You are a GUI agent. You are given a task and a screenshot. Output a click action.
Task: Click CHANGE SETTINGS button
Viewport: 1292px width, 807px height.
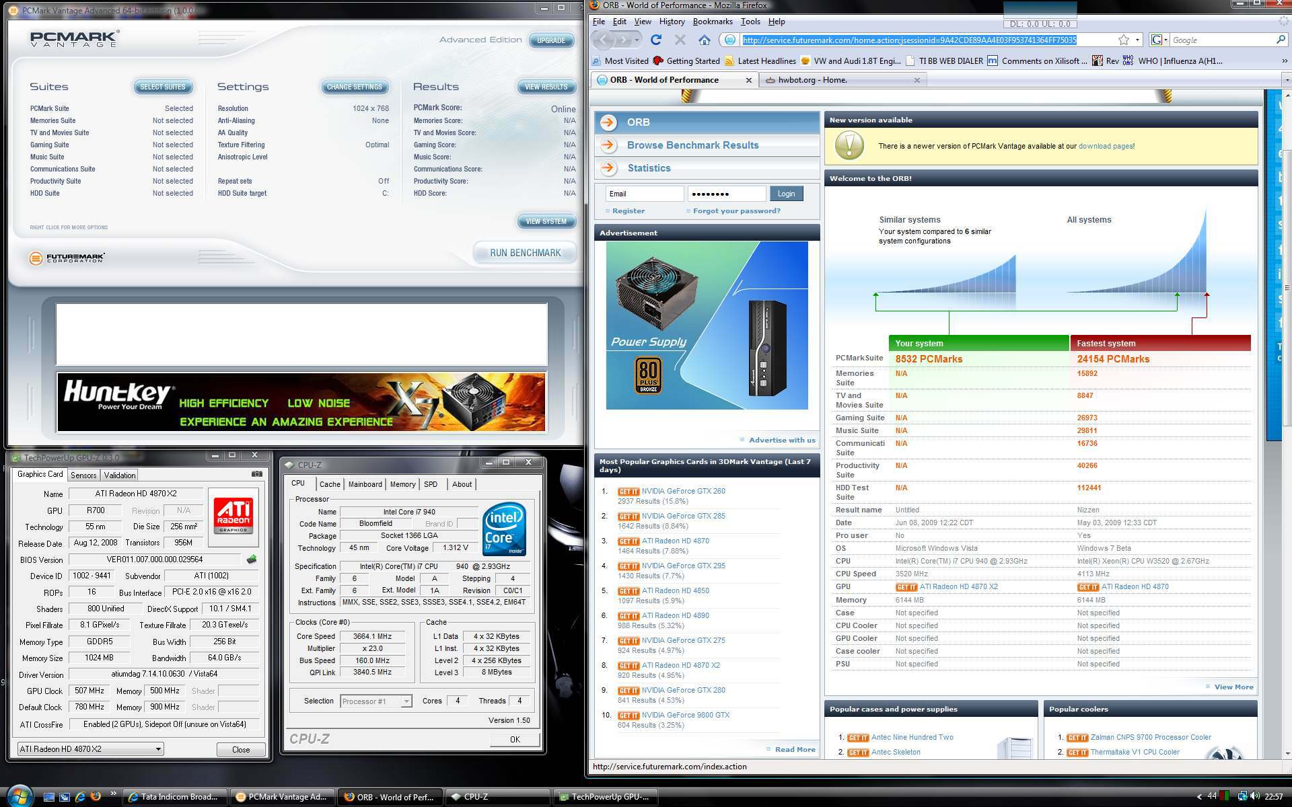click(x=354, y=87)
